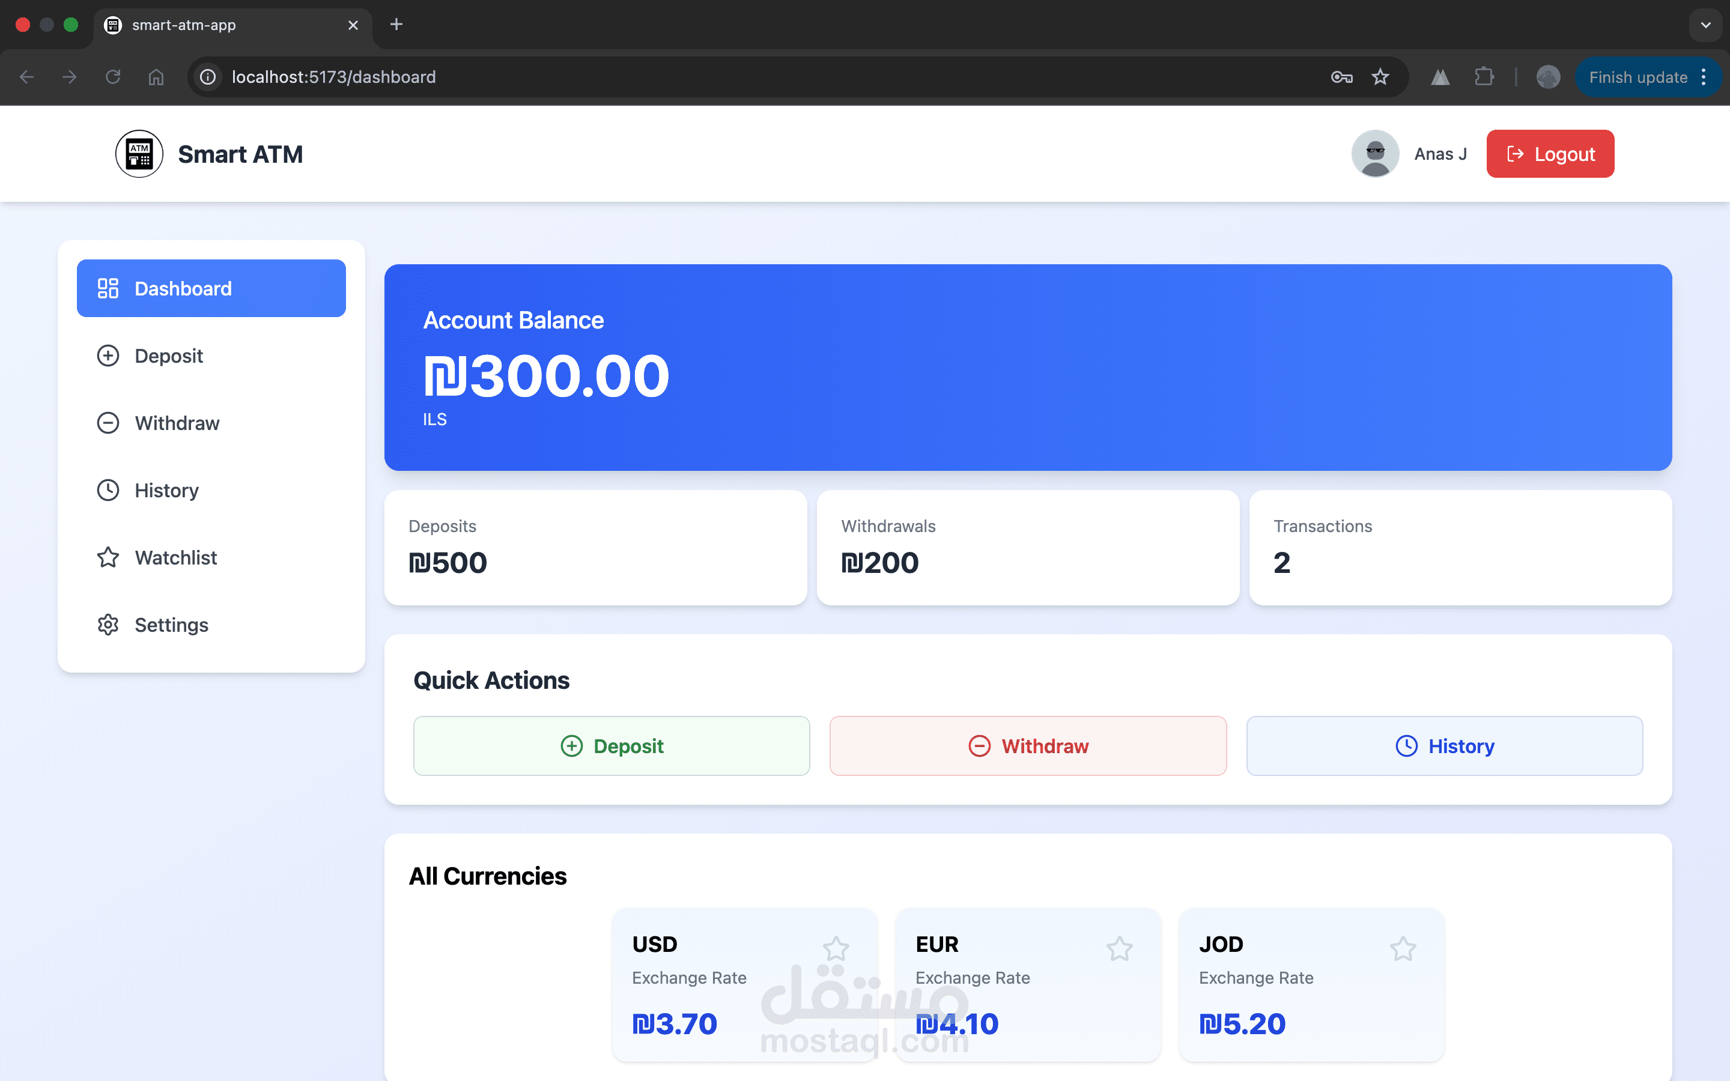Go to Settings in sidebar
The image size is (1730, 1081).
coord(171,625)
